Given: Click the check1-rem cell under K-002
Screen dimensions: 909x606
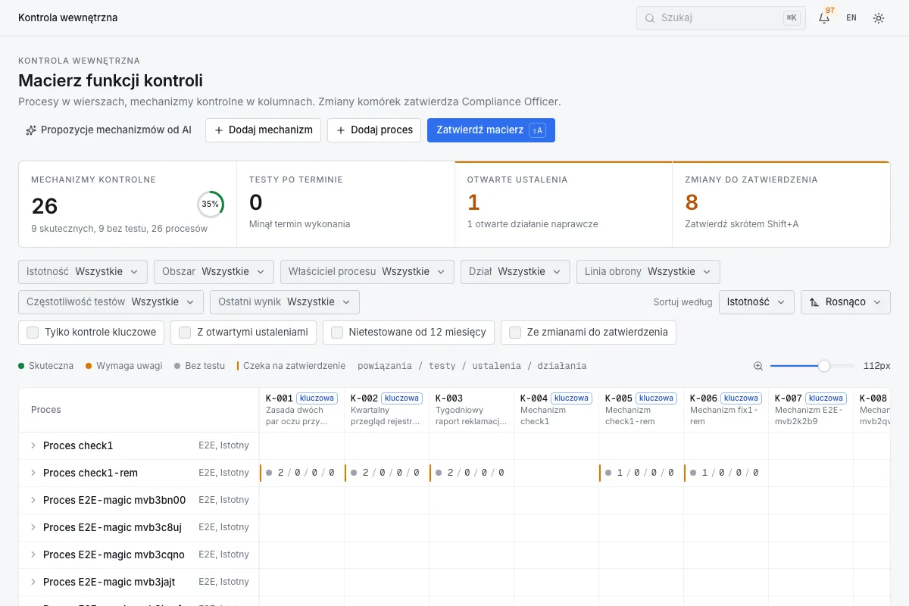Looking at the screenshot, I should click(x=386, y=473).
